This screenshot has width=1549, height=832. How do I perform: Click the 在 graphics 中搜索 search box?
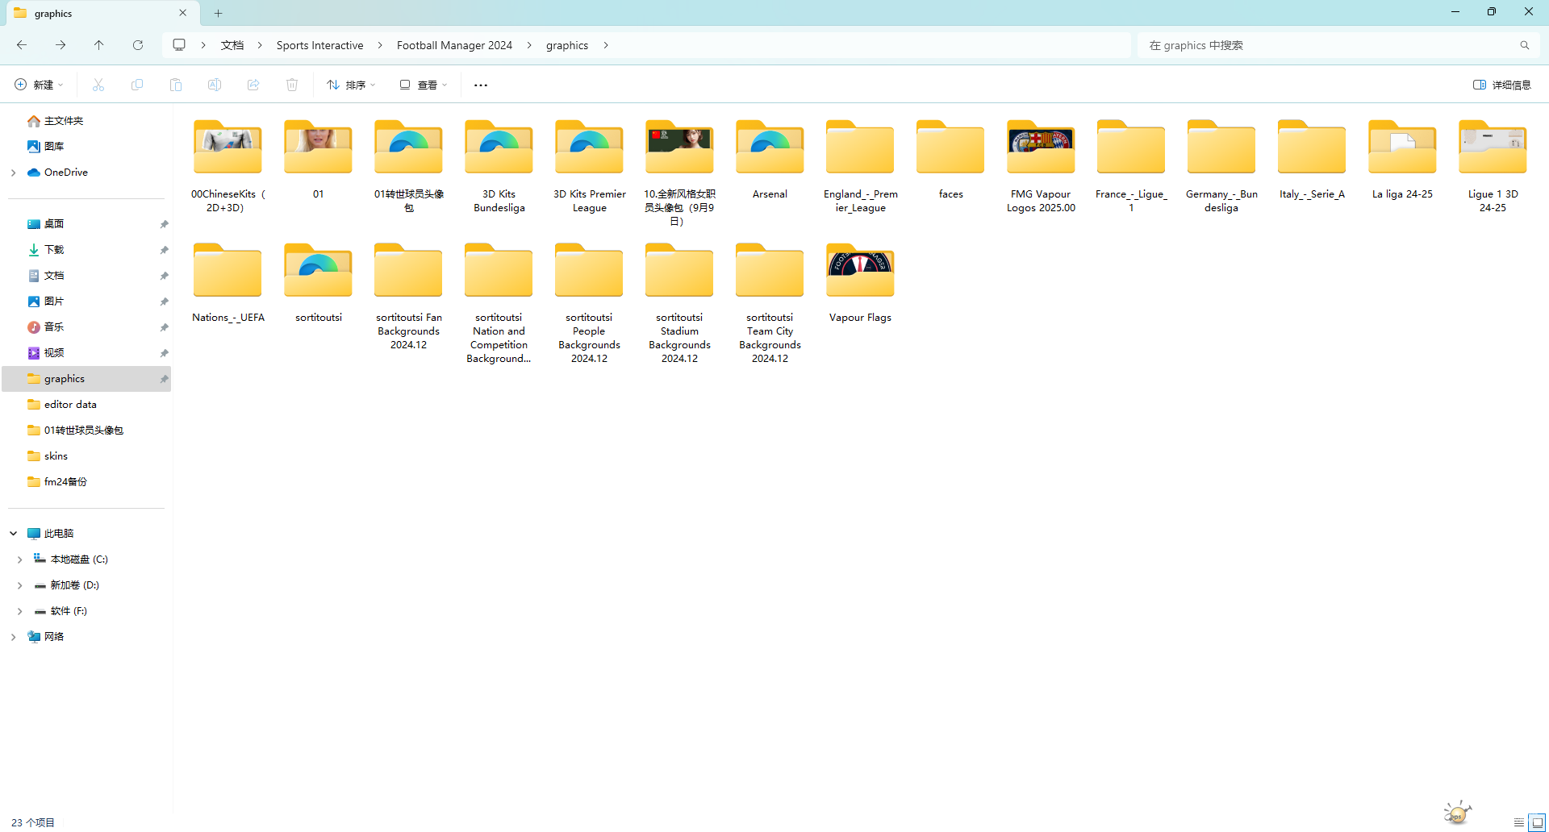pyautogui.click(x=1338, y=45)
